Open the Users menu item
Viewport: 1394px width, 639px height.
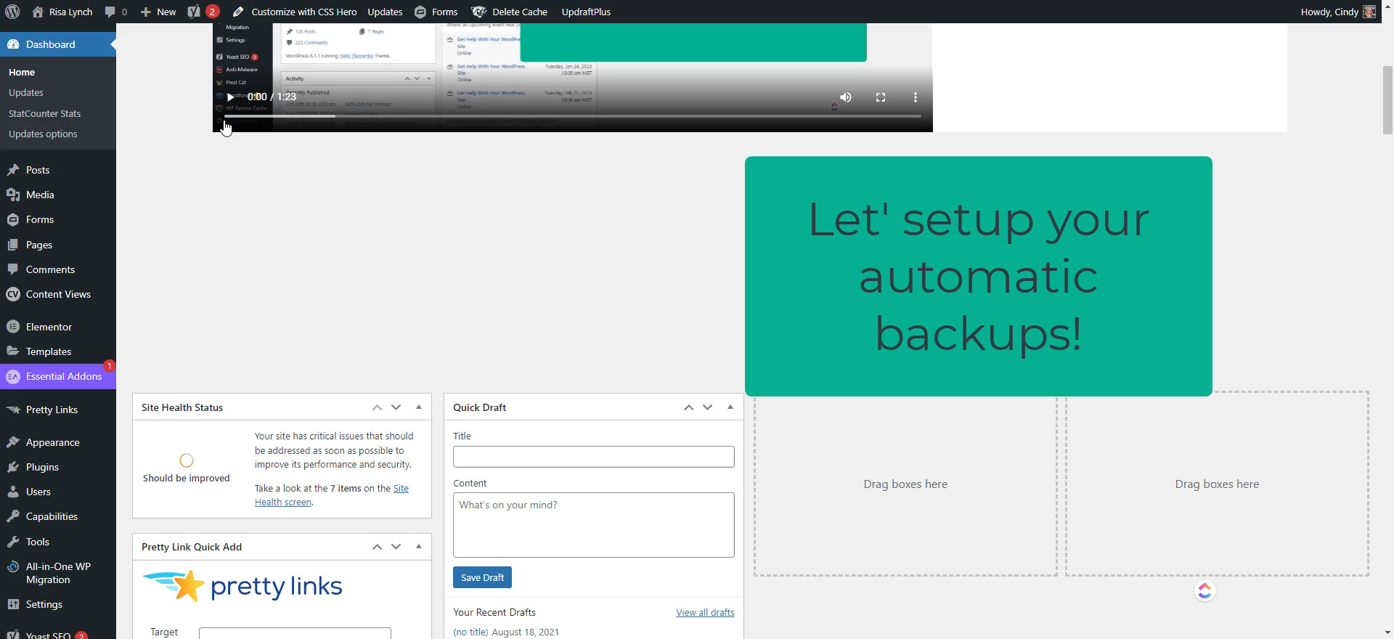point(58,492)
